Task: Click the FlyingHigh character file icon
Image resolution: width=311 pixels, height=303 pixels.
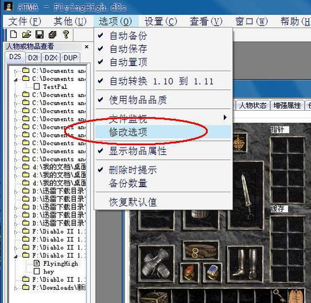Action: pos(37,263)
